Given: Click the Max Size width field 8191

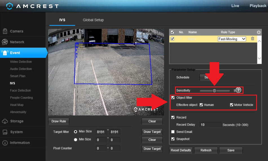Looking at the screenshot, I should click(x=101, y=132).
